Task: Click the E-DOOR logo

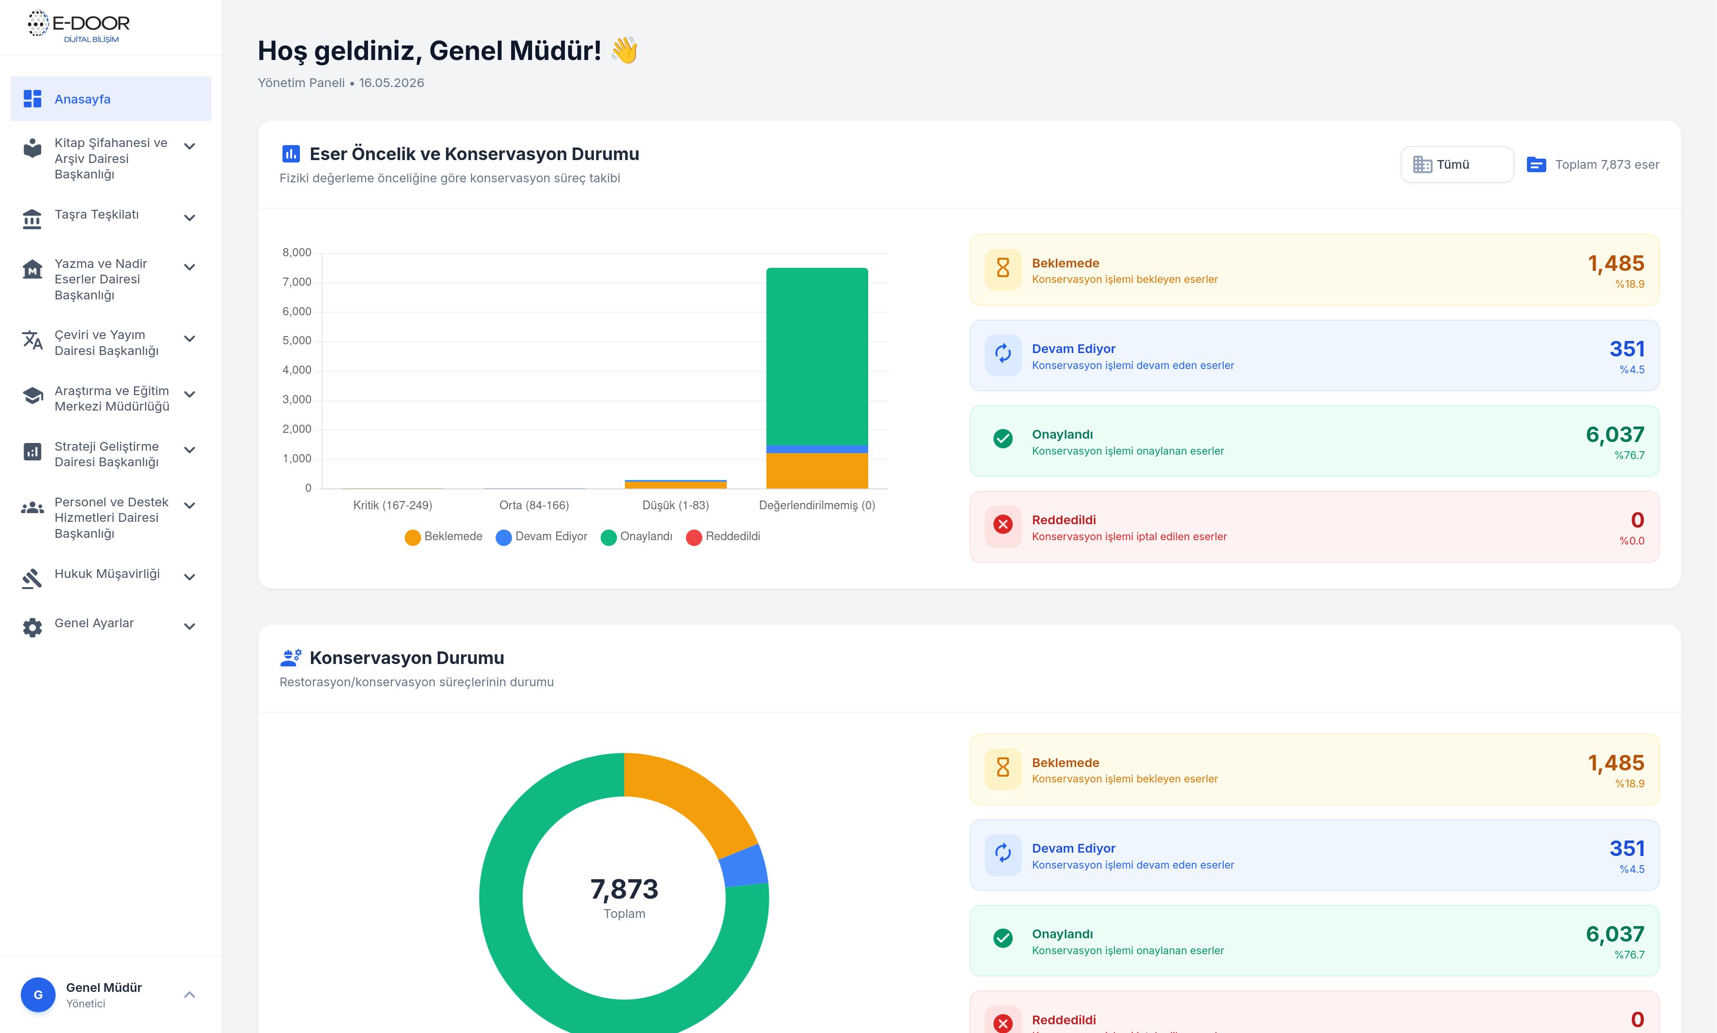Action: (78, 27)
